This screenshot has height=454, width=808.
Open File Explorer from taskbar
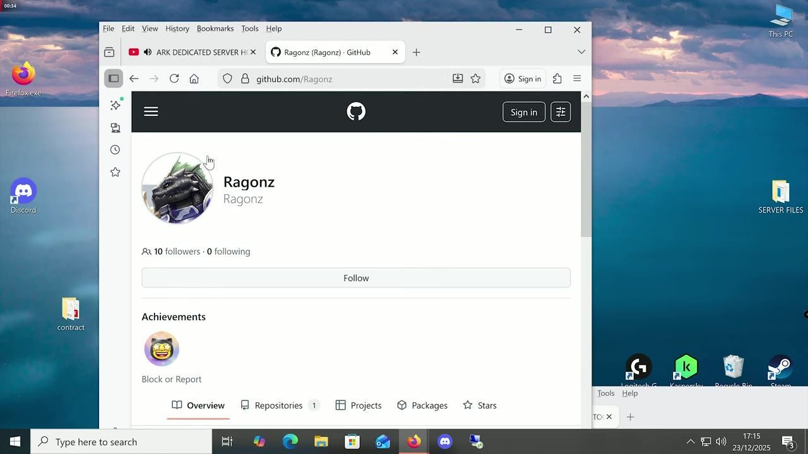tap(321, 441)
